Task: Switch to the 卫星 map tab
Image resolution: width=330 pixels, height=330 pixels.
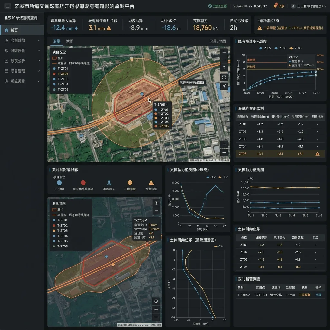Action: coord(56,41)
